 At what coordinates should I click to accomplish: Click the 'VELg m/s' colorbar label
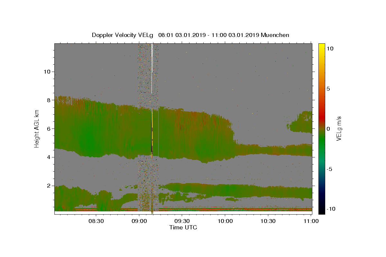pyautogui.click(x=339, y=128)
